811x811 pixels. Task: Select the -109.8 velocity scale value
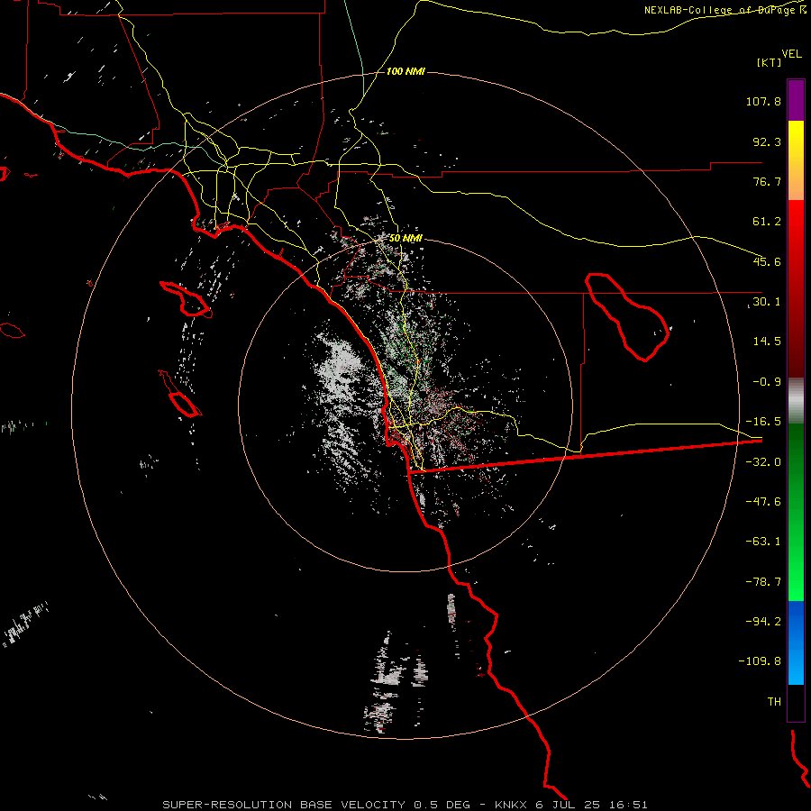tap(760, 661)
